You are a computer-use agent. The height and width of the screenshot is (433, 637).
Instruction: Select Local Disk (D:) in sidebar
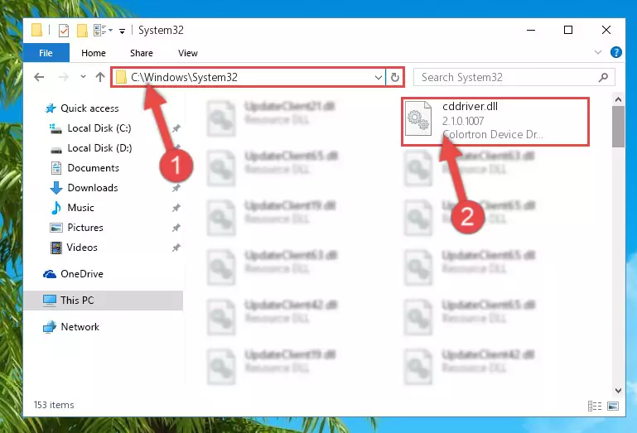click(99, 148)
